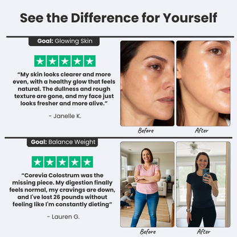Click Lauren's Corevia Colostrum review quote
Screen dimensions: 237x237
[62, 190]
